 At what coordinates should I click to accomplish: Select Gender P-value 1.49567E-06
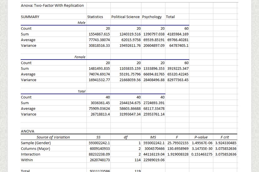pos(202,143)
